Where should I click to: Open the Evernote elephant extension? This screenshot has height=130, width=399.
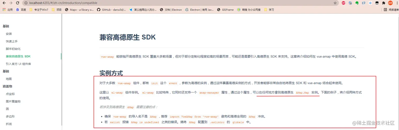coord(357,3)
